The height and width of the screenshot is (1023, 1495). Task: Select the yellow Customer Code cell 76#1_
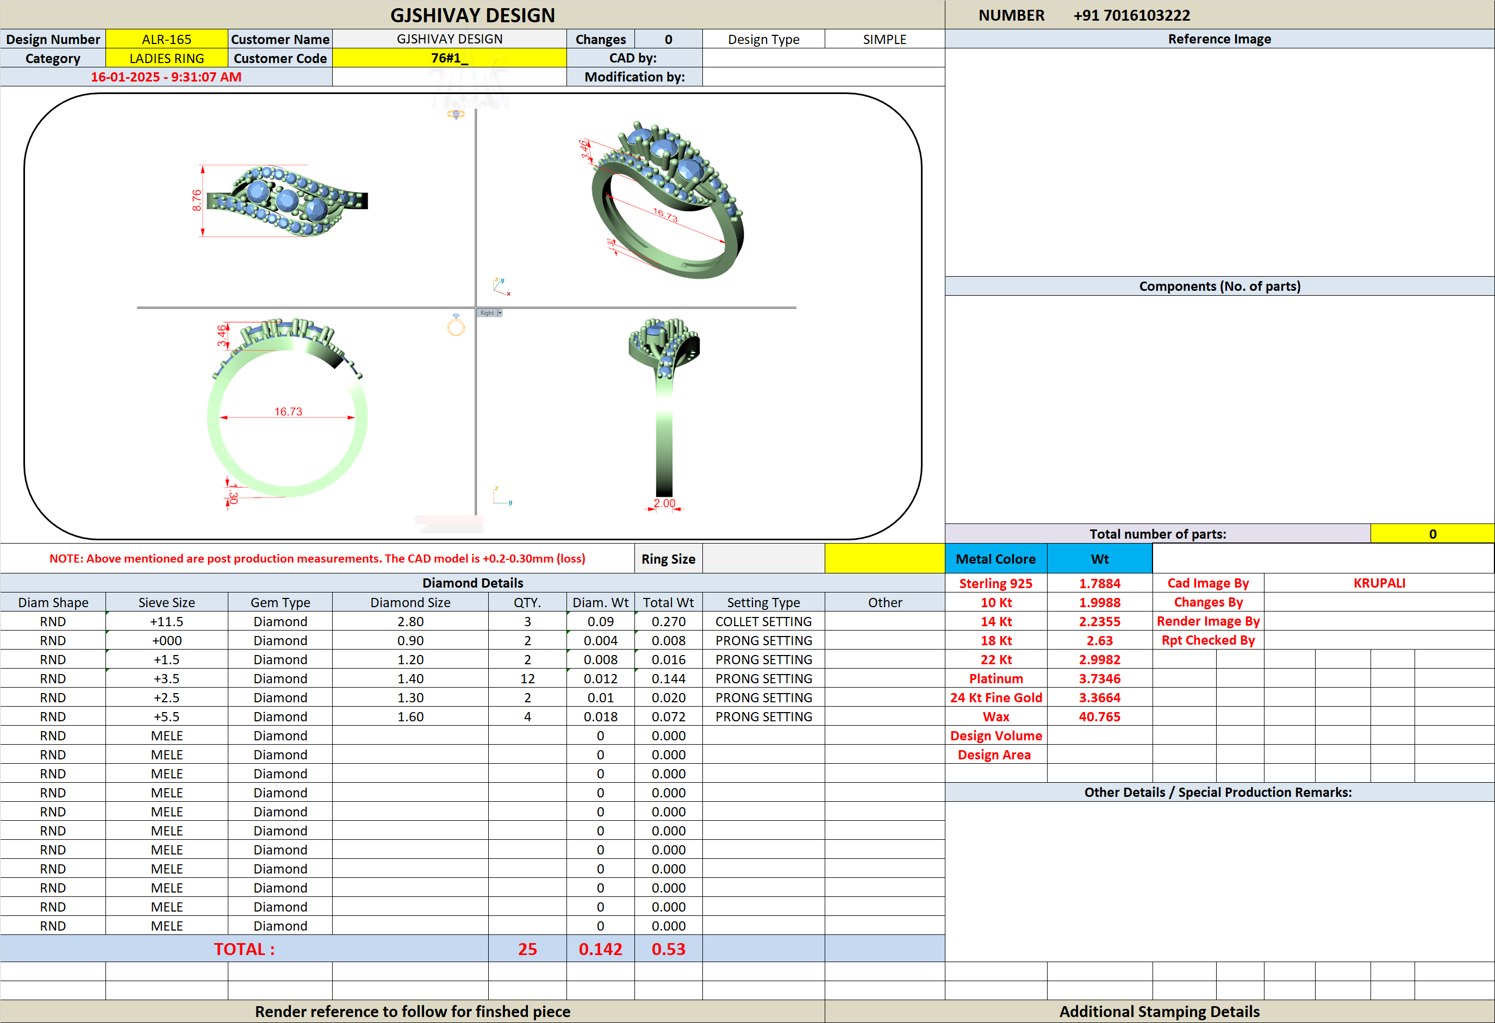(449, 58)
